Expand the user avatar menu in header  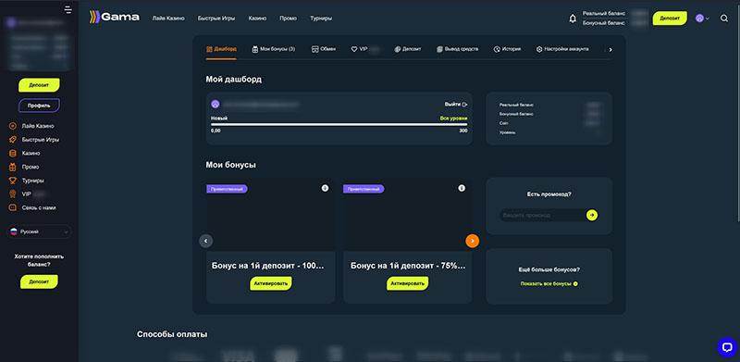pyautogui.click(x=702, y=19)
